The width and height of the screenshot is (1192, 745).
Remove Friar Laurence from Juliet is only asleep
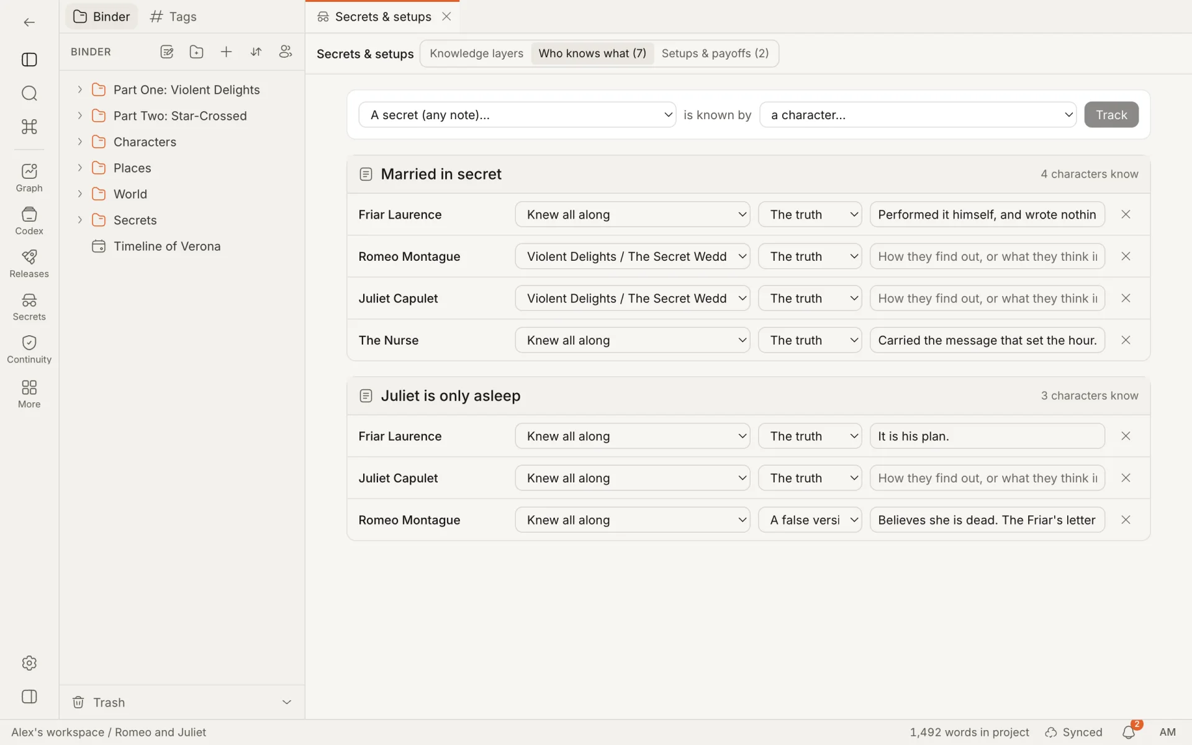click(1126, 436)
